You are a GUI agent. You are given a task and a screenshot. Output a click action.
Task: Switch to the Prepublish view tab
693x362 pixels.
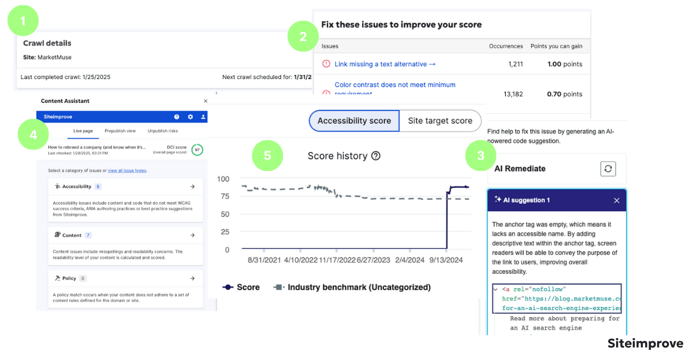[x=120, y=131]
